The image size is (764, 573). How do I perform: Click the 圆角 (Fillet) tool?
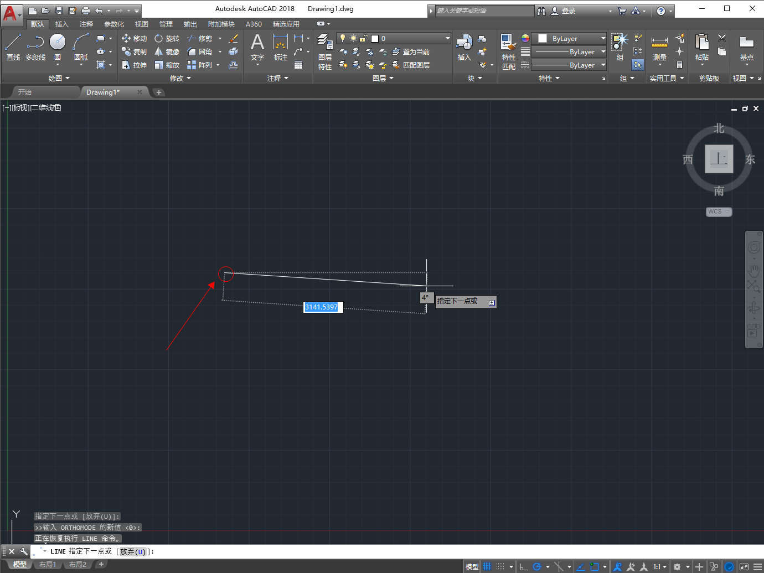(x=199, y=51)
